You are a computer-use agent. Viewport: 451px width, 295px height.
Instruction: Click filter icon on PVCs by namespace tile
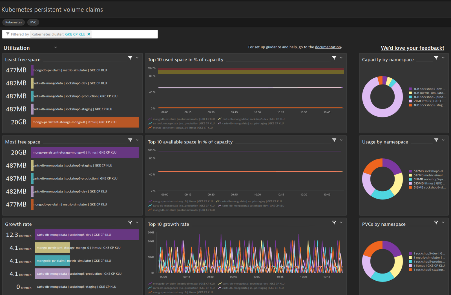436,222
